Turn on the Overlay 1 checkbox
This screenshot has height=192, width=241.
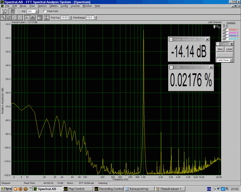point(227,29)
